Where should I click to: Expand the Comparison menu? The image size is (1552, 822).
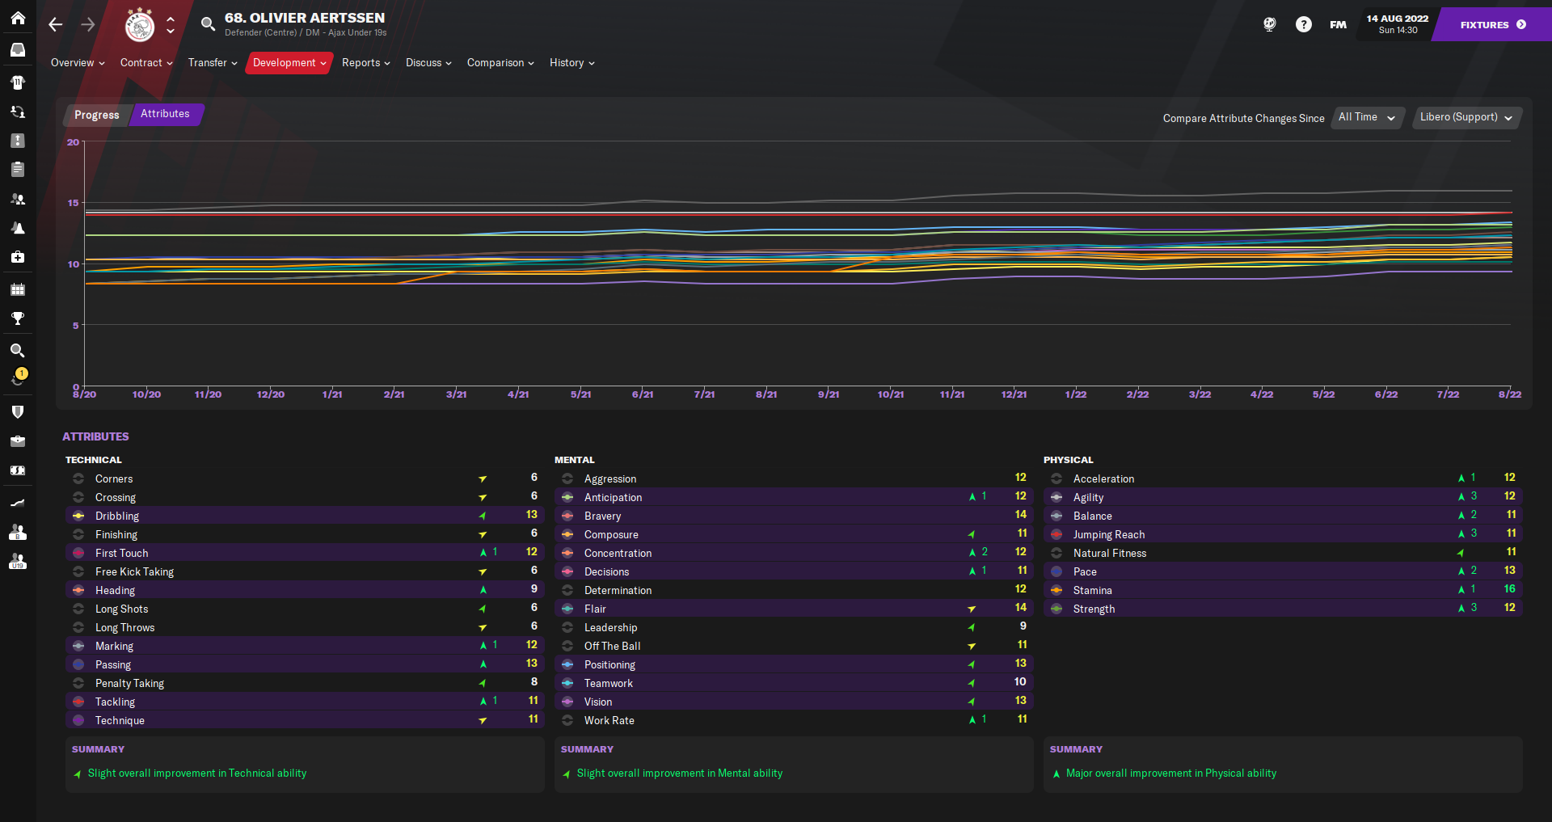point(500,63)
